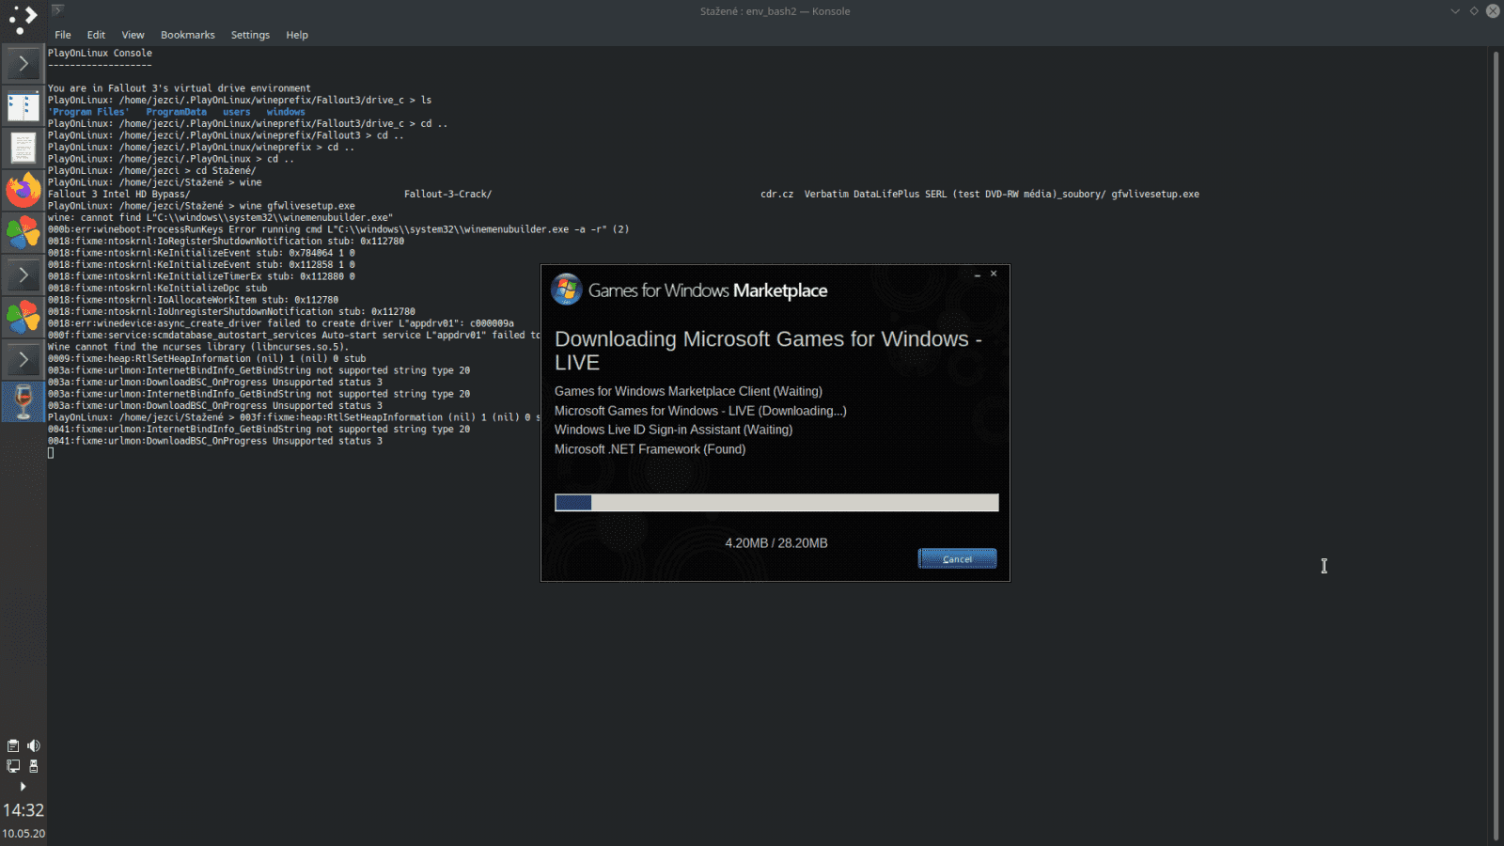This screenshot has height=846, width=1504.
Task: Launch PlayOnLinux from the sidebar
Action: coord(23,232)
